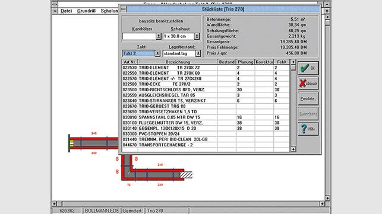Select the Takt 2 field
This screenshot has width=382, height=214.
pyautogui.click(x=138, y=53)
